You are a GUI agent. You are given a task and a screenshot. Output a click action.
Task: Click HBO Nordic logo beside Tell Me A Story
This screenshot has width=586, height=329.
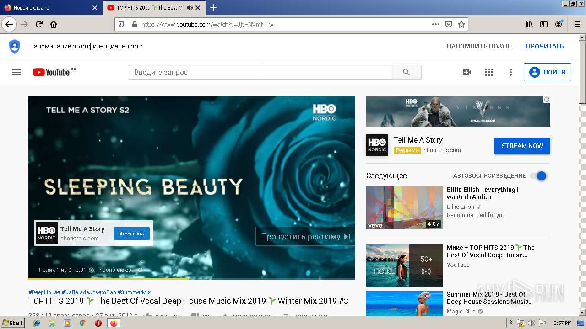tap(377, 145)
